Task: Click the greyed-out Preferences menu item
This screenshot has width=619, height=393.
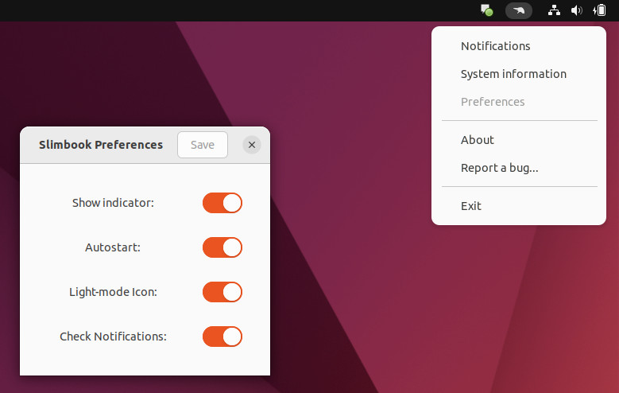Action: 493,102
